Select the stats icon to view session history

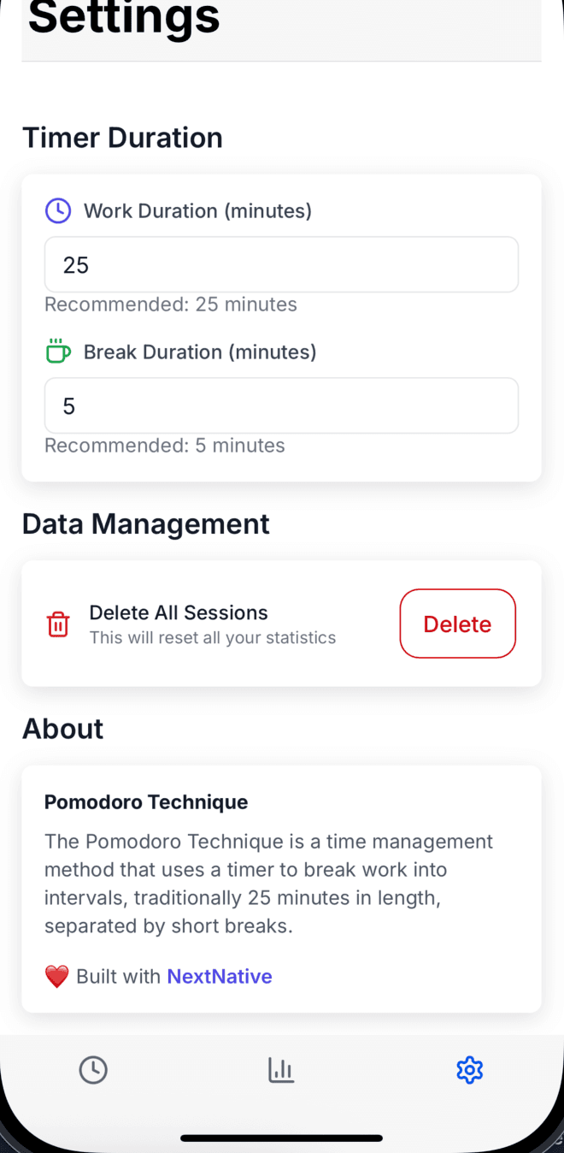(x=281, y=1069)
